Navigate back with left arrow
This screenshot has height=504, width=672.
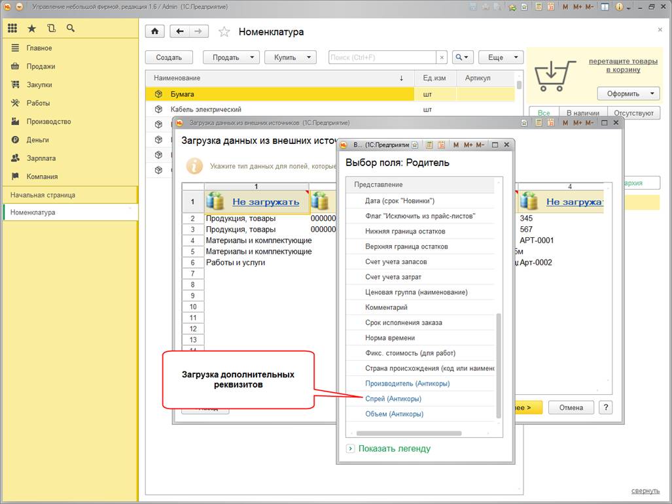point(180,31)
